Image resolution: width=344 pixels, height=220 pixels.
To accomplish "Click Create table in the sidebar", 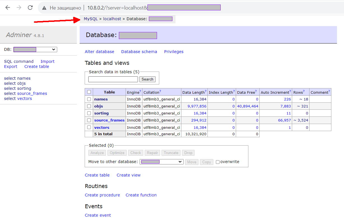I will (37, 67).
